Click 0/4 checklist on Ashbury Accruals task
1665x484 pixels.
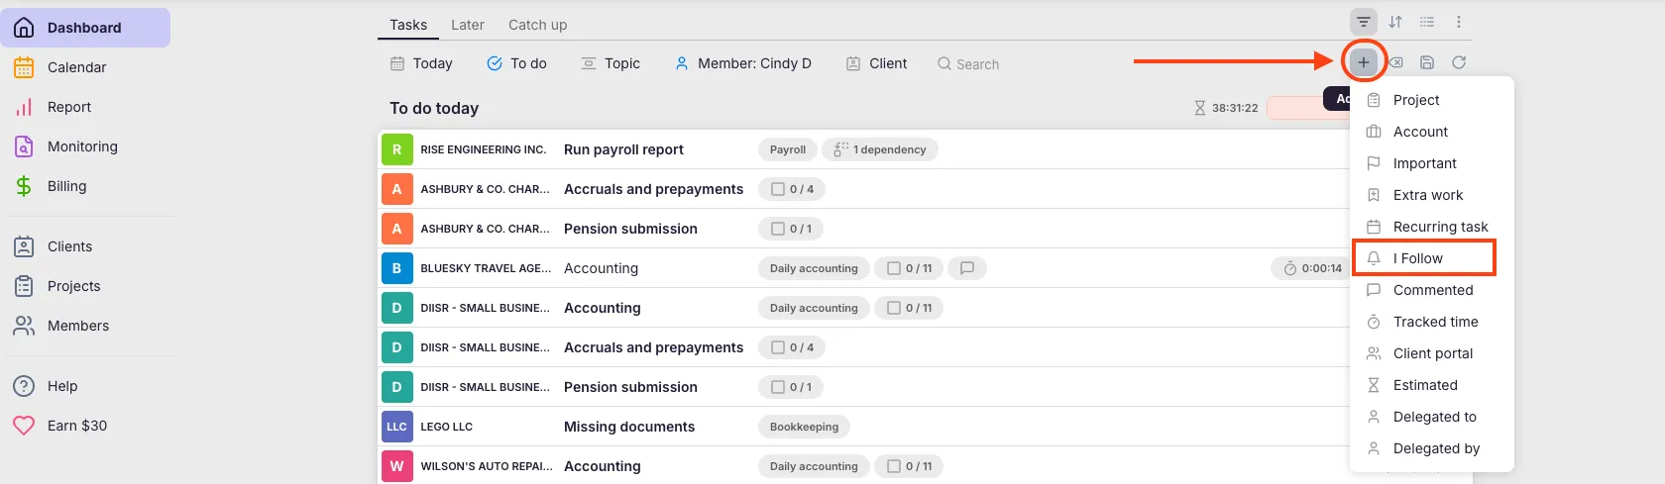[792, 189]
